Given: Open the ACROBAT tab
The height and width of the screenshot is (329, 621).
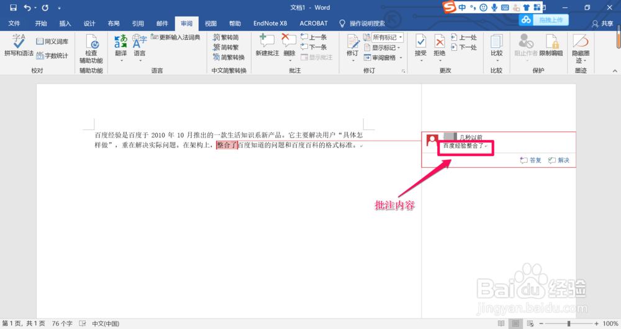Looking at the screenshot, I should coord(314,24).
